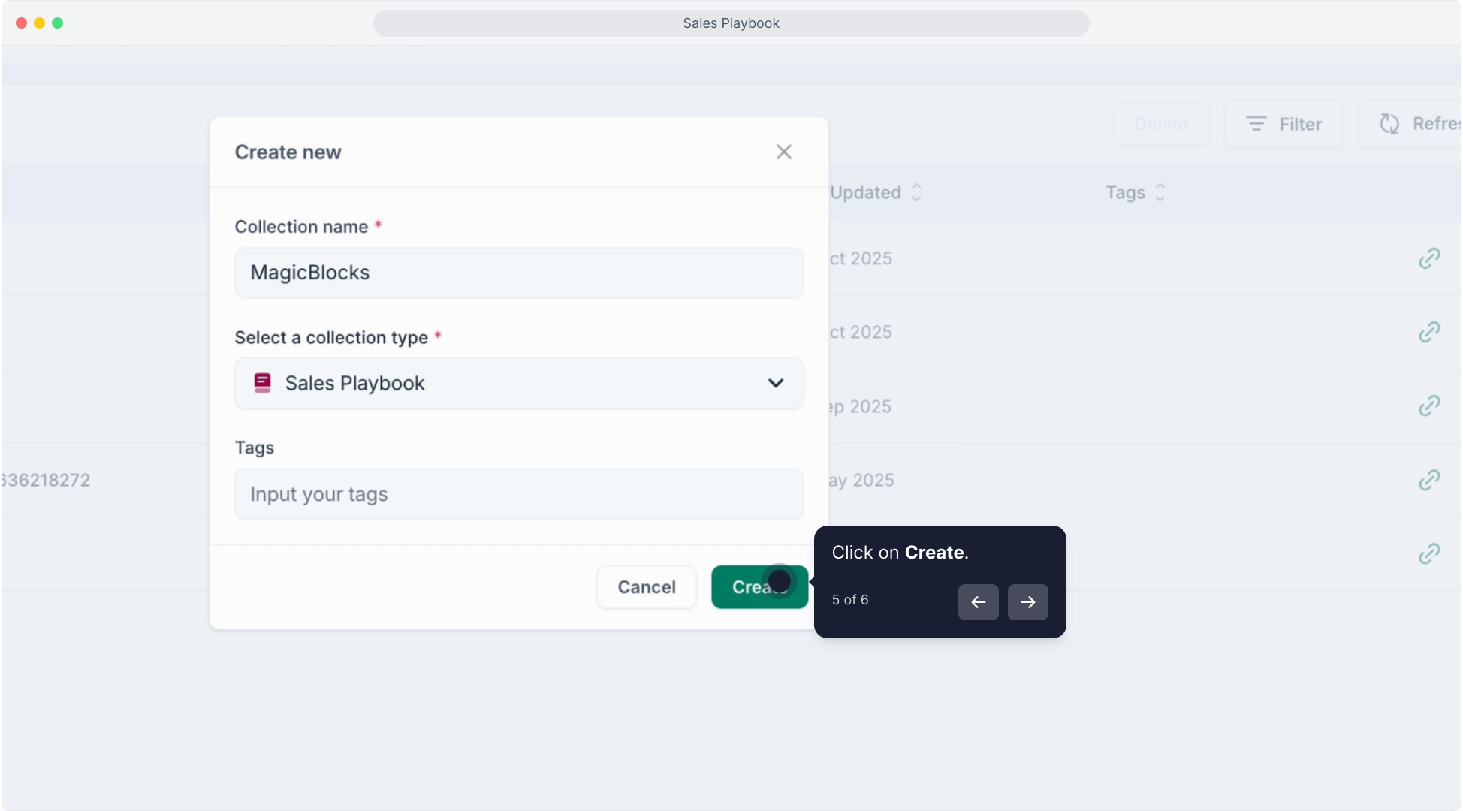Open the collection type dropdown chevron
1463x811 pixels.
[776, 383]
